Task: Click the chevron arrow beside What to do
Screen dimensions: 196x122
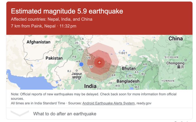Action: tap(20, 113)
